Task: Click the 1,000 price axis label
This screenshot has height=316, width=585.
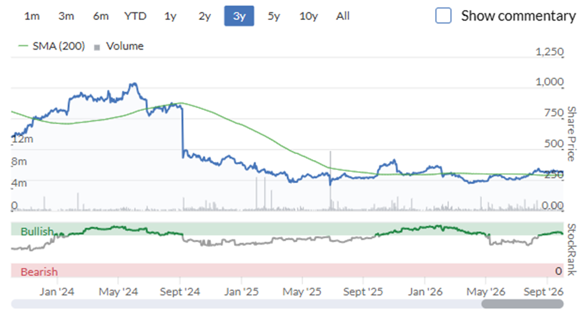Action: pos(550,81)
